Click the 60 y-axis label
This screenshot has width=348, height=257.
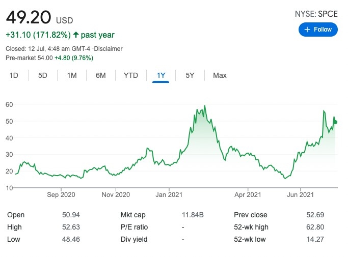(x=9, y=104)
